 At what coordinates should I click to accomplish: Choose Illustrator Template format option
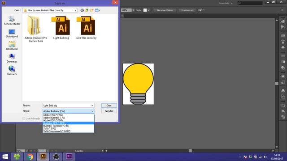pos(69,126)
